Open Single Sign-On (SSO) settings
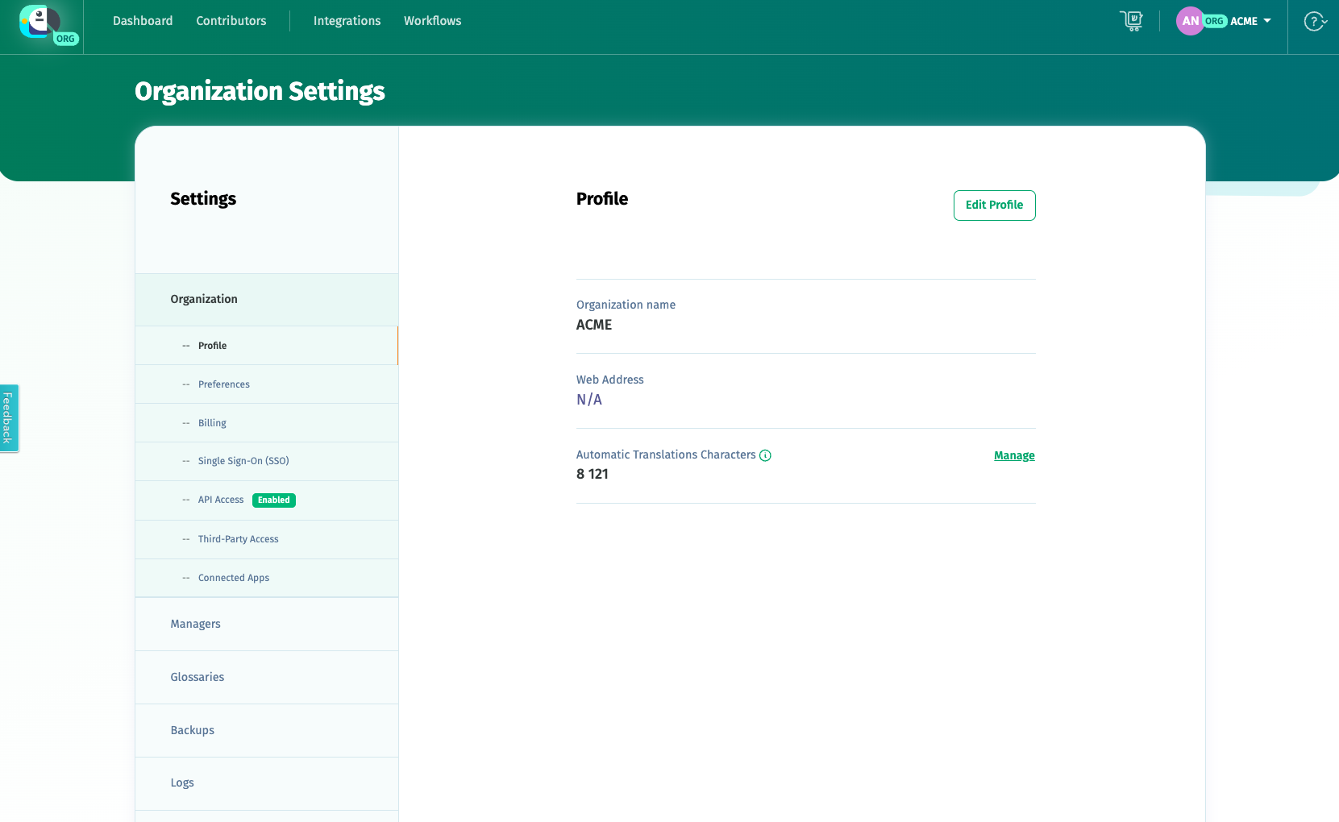 click(x=267, y=461)
